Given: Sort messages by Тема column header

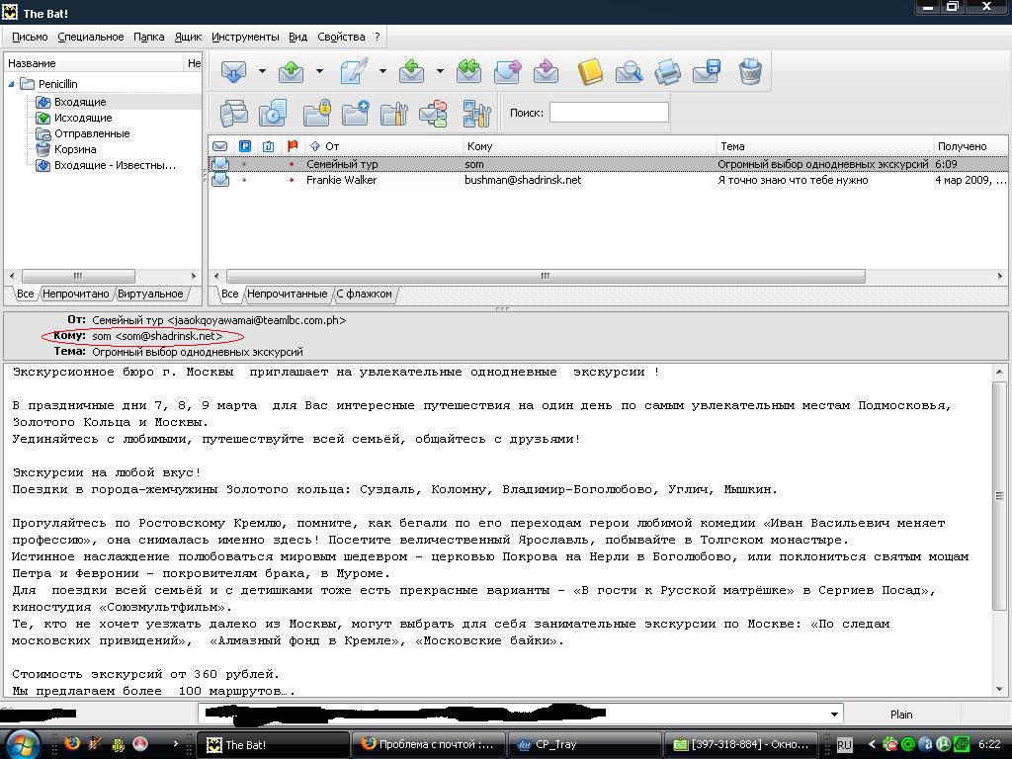Looking at the screenshot, I should tap(824, 146).
